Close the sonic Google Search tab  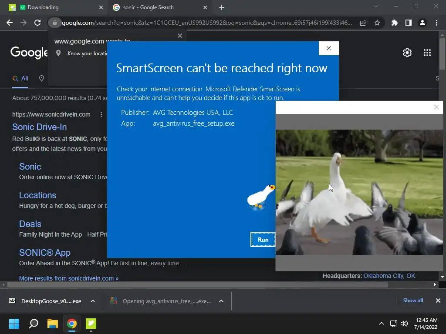(x=205, y=8)
